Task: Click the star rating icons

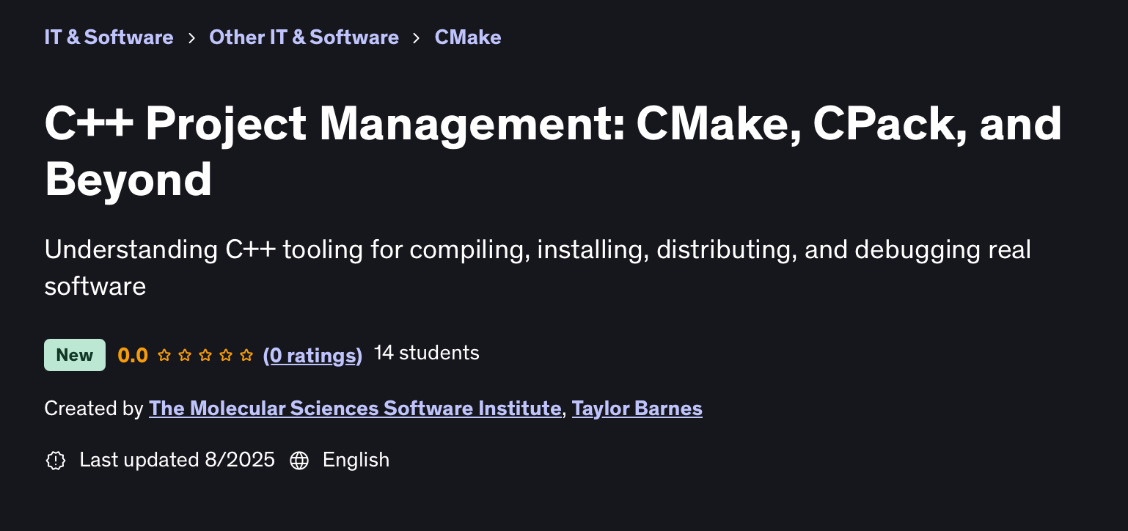Action: (205, 355)
